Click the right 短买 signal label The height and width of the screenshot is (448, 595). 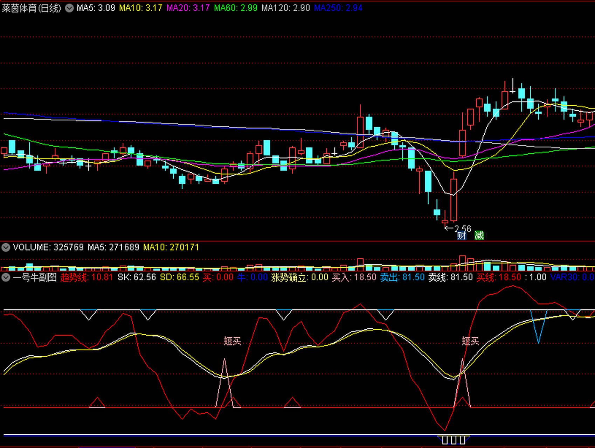click(x=470, y=341)
